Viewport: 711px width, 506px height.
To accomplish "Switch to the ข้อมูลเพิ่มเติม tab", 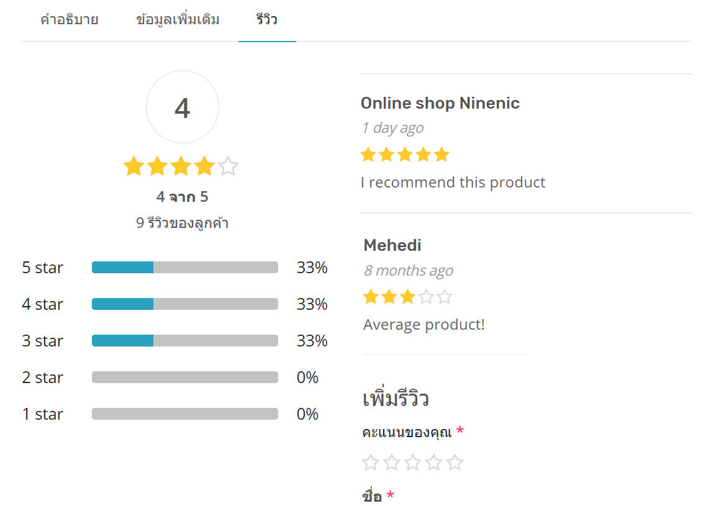I will (178, 19).
